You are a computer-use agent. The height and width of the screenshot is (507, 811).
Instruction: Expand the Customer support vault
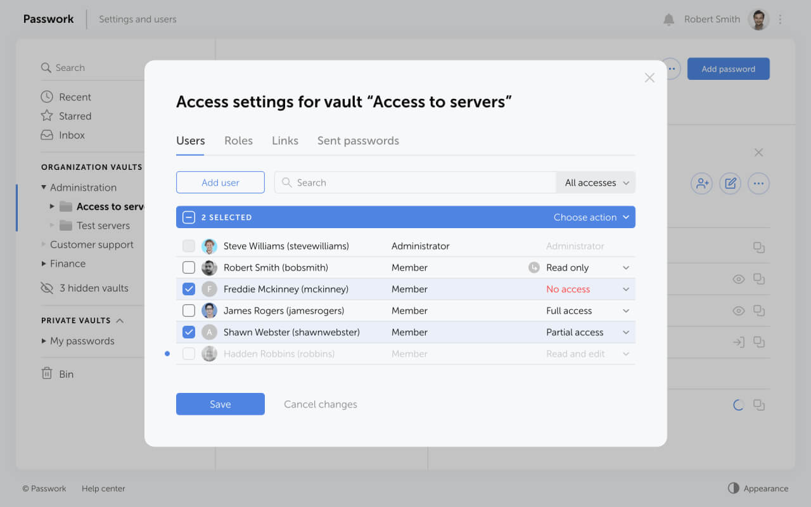coord(44,245)
